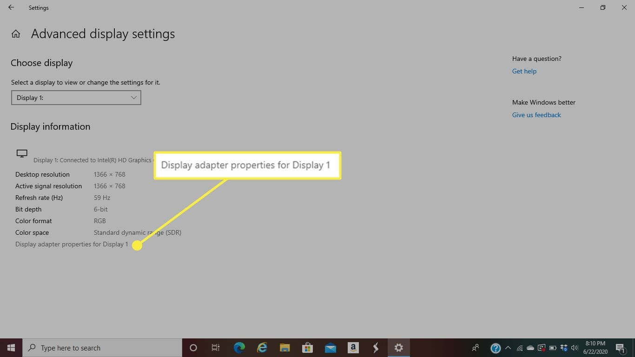Open Microsoft Store from the taskbar

[307, 348]
